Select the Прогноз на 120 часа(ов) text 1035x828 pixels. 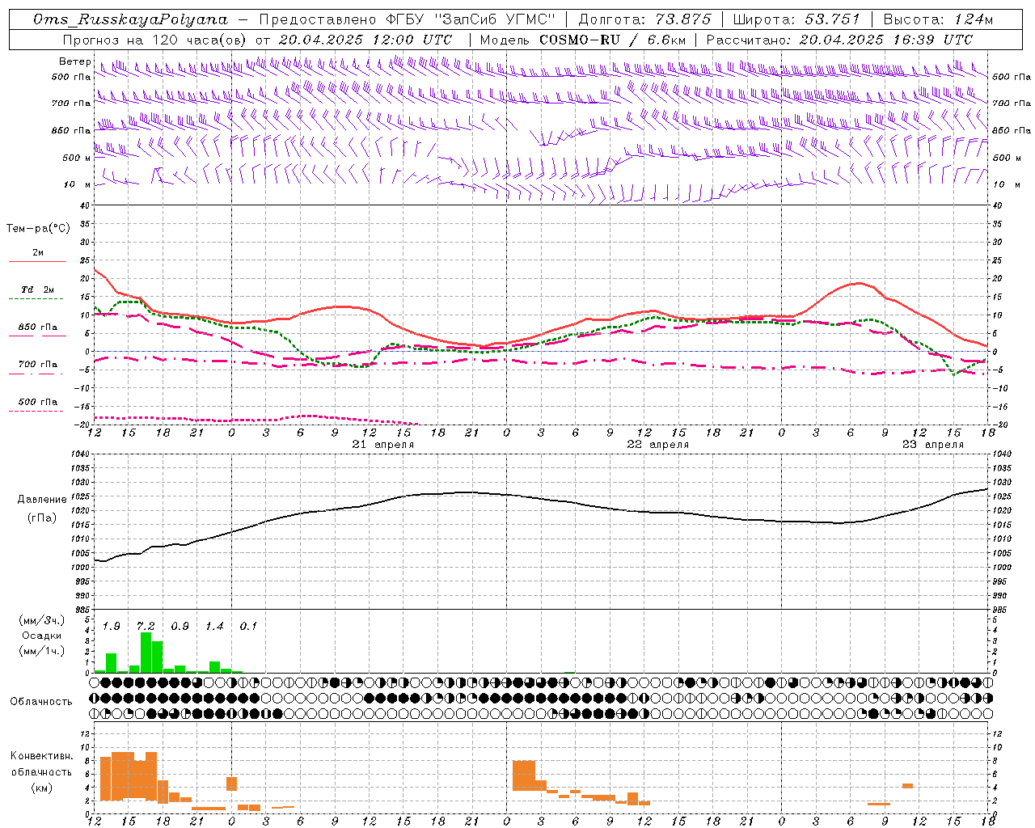[x=155, y=40]
